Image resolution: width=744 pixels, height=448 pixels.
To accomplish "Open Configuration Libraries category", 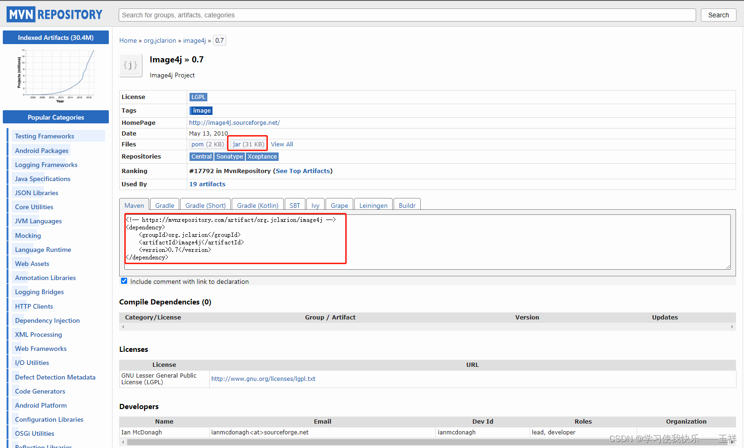I will [x=49, y=419].
